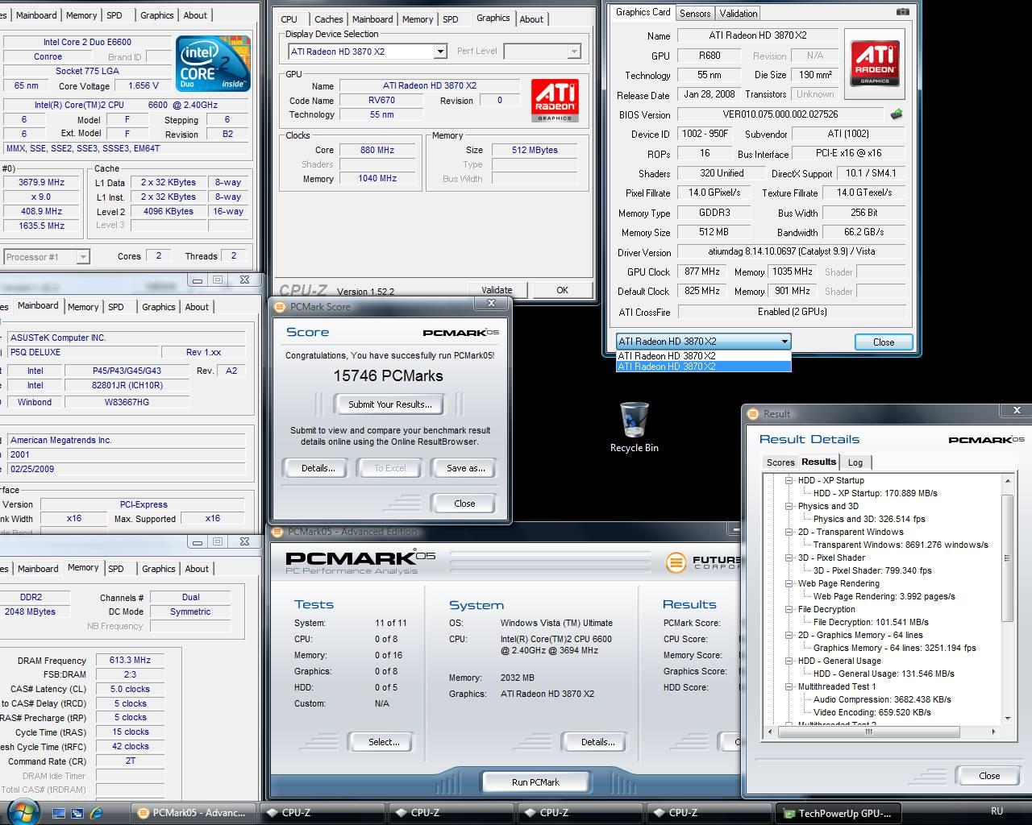Screen dimensions: 1032x825
Task: Collapse the Multithreaded Test 1 node
Action: [x=789, y=686]
